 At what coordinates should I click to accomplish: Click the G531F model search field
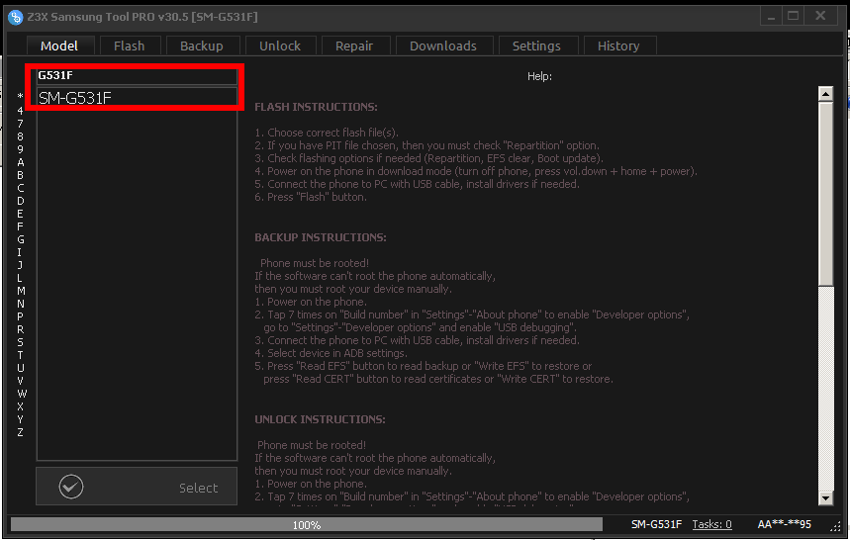point(137,76)
